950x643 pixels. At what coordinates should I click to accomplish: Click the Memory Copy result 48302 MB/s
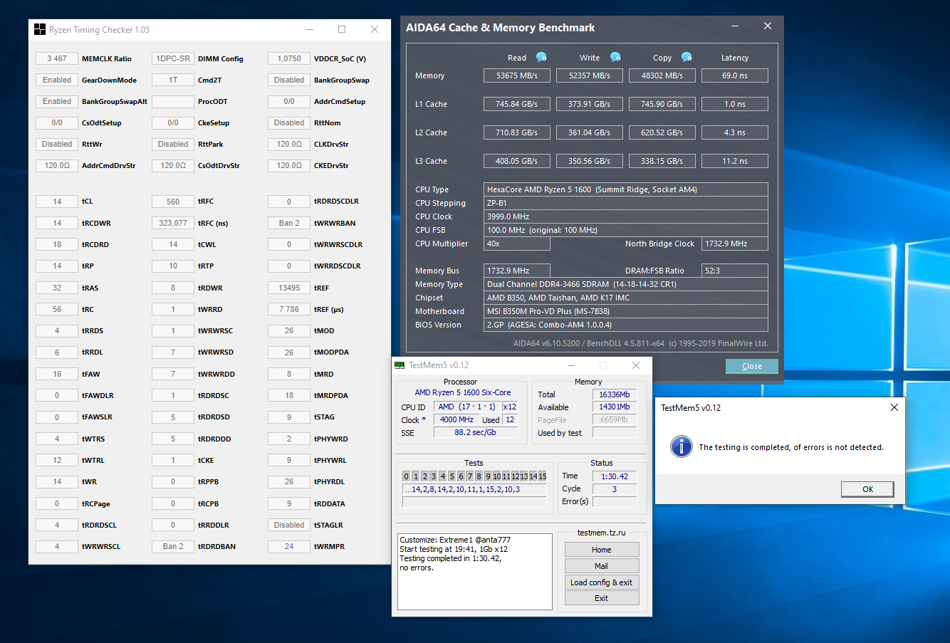[662, 75]
